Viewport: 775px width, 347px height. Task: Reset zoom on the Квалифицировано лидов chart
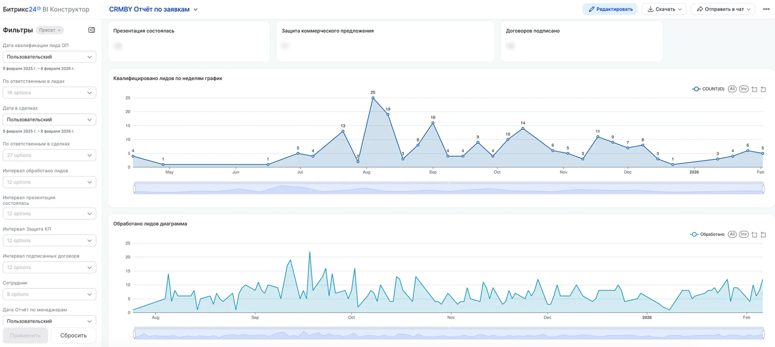[x=763, y=89]
